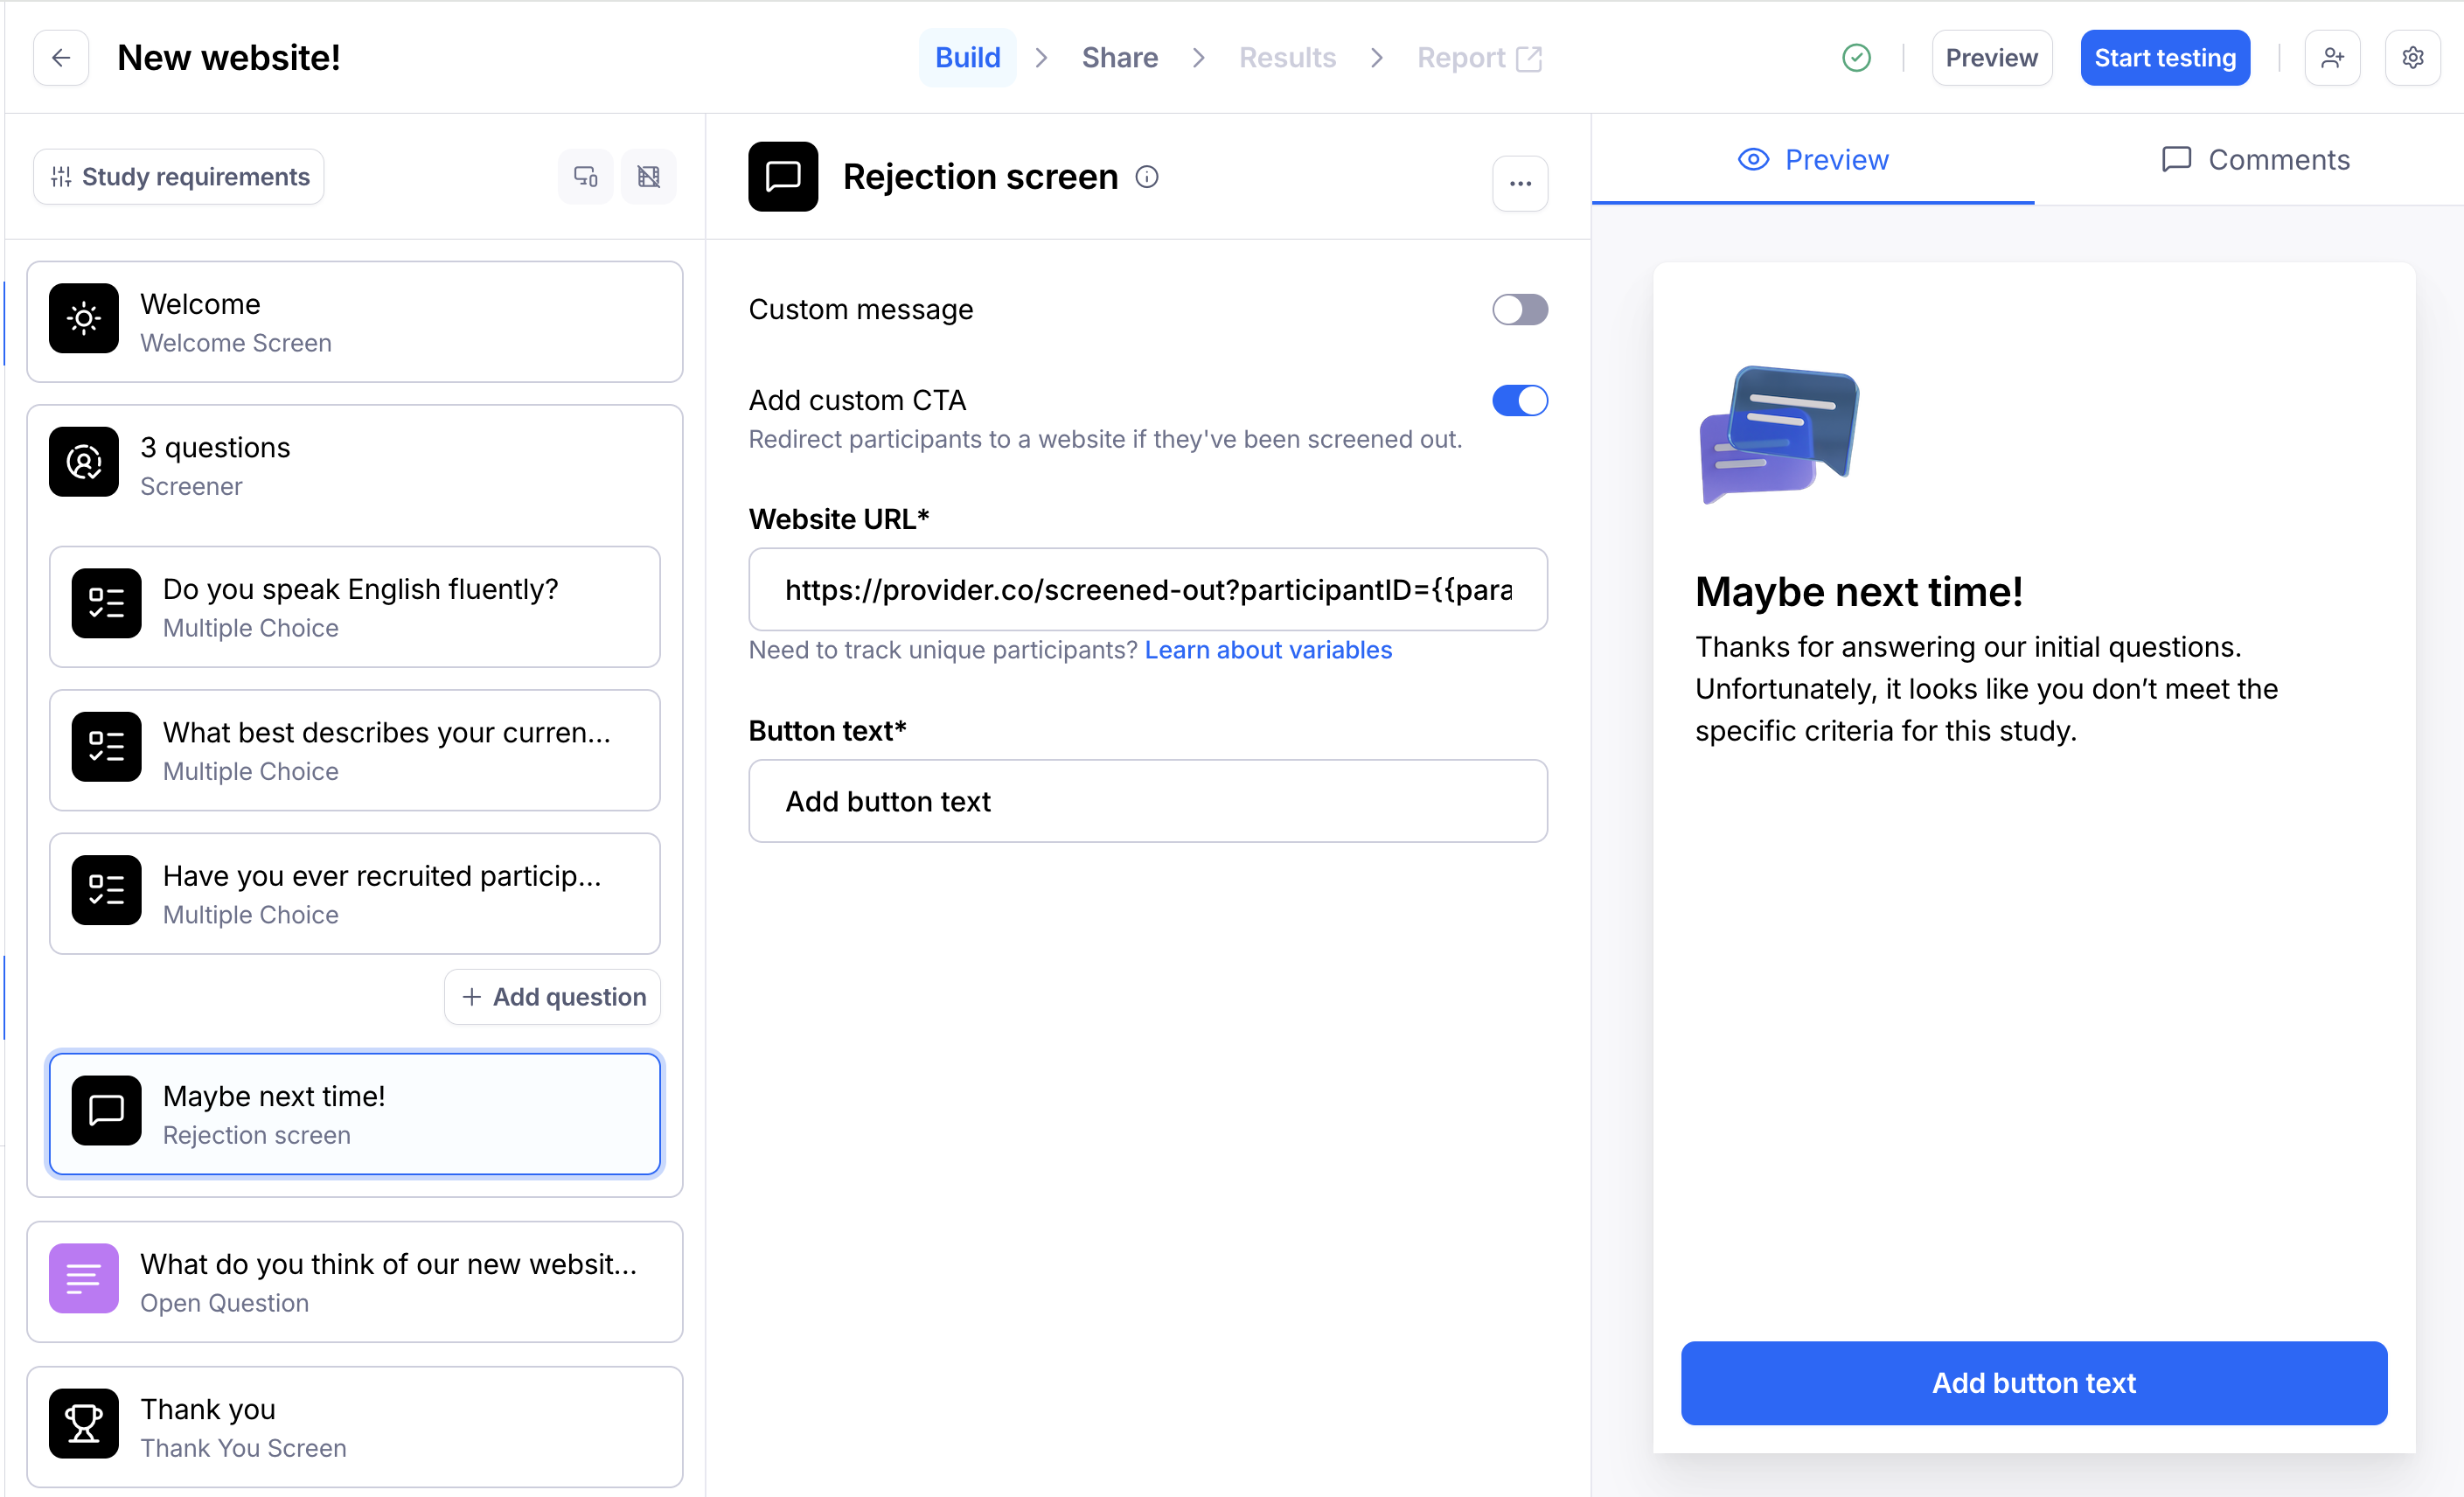Enable the Custom message toggle

[x=1519, y=310]
